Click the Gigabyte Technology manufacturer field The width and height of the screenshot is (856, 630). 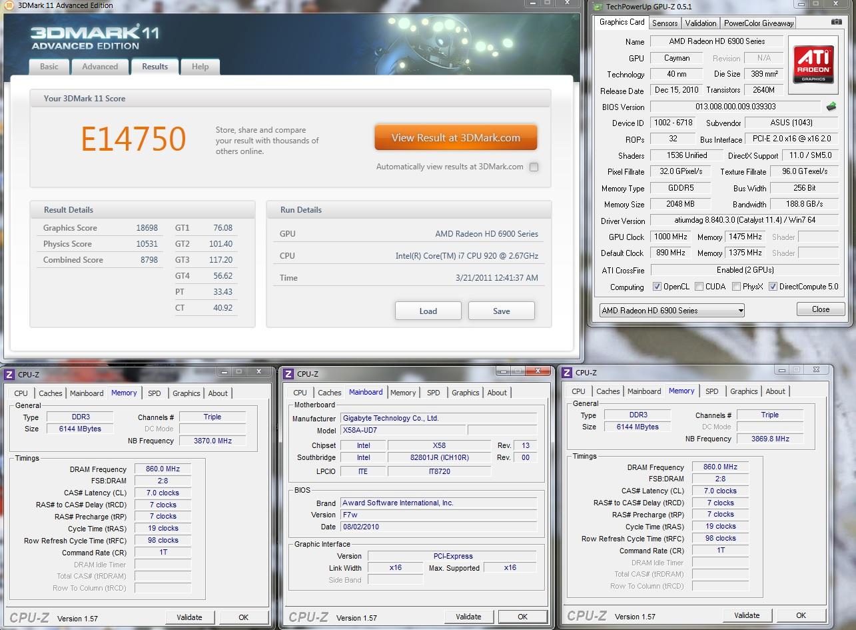[x=438, y=418]
